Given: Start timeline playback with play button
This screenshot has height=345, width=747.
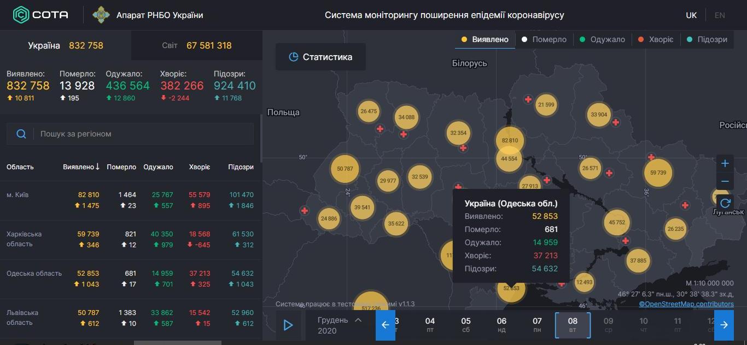Looking at the screenshot, I should [x=288, y=325].
